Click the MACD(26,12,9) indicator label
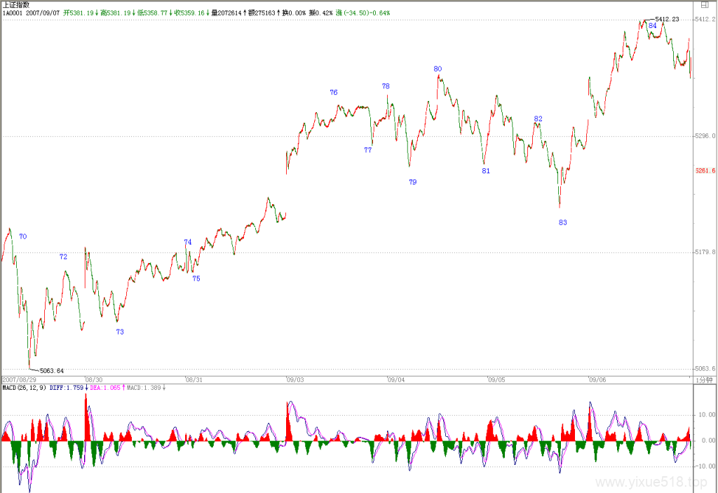The image size is (718, 493). click(x=25, y=388)
